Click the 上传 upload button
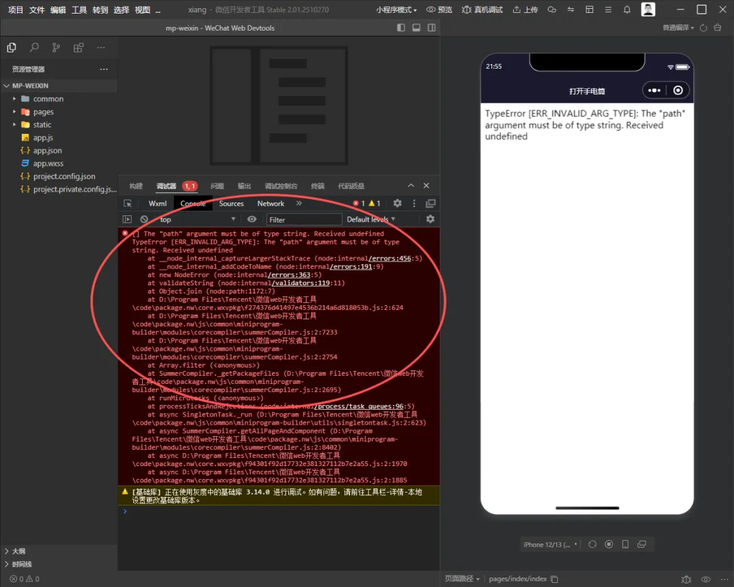The image size is (734, 587). [525, 10]
